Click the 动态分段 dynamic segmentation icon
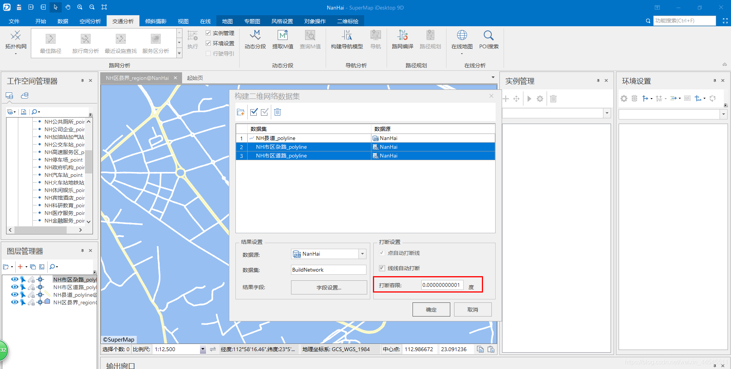This screenshot has width=731, height=369. click(x=255, y=36)
